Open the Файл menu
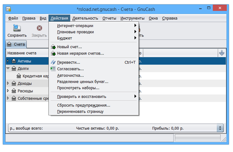 pyautogui.click(x=13, y=18)
